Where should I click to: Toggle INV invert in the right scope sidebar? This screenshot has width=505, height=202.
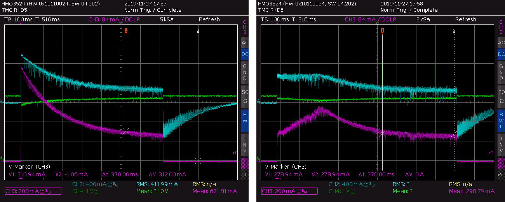pos(501,144)
